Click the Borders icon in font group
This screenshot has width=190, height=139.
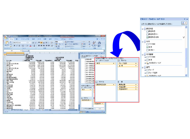click(x=23, y=46)
